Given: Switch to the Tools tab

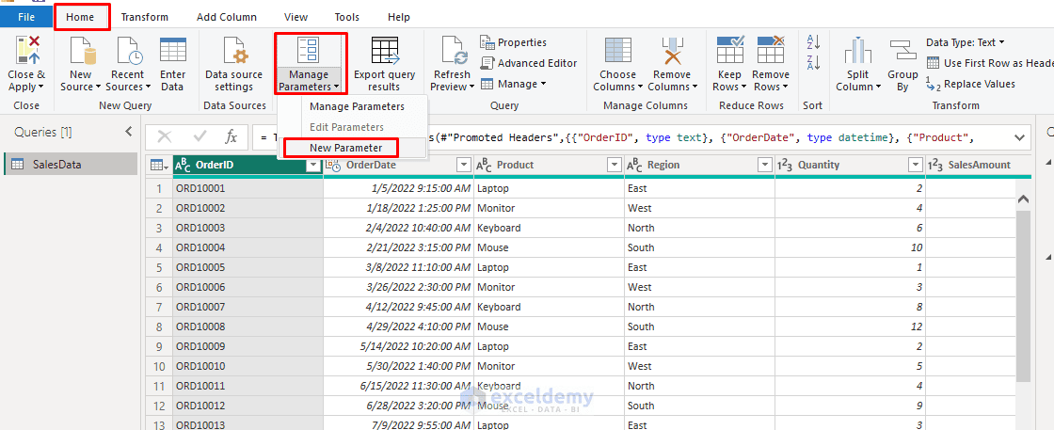Looking at the screenshot, I should (x=347, y=17).
